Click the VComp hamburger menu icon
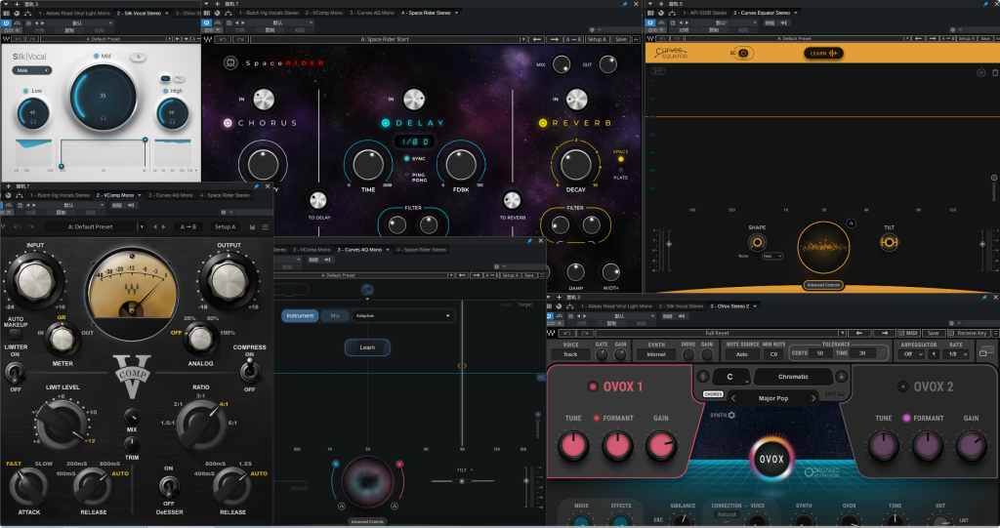Image resolution: width=1000 pixels, height=528 pixels. point(266,227)
